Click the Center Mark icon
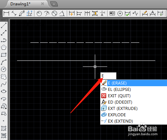 120,14
